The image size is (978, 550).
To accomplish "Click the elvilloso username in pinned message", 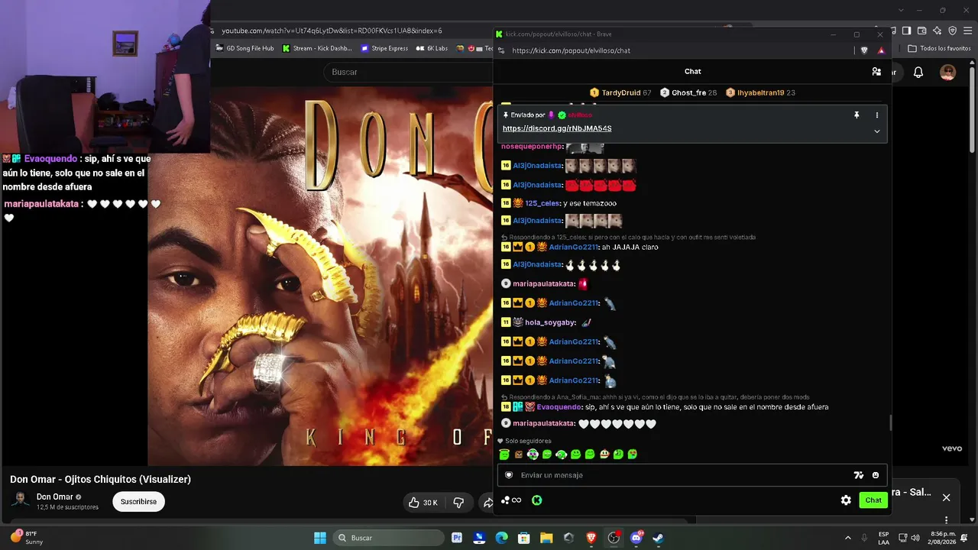I will click(x=580, y=115).
